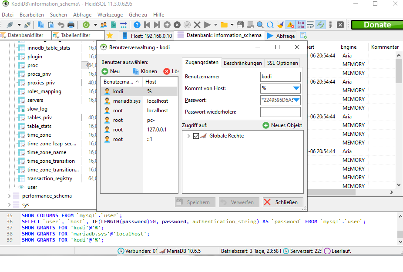The height and width of the screenshot is (272, 403).
Task: Click the yellow open-file folder icon
Action: click(224, 25)
